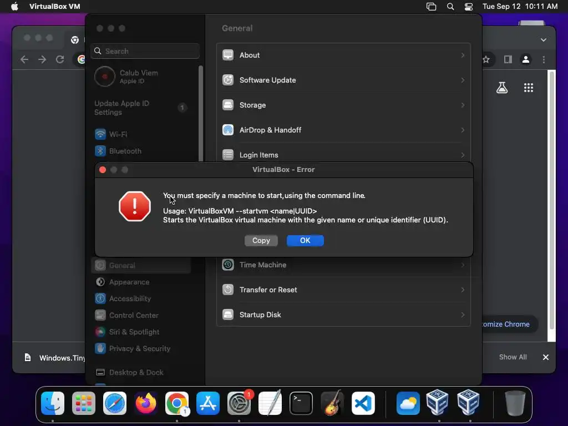The height and width of the screenshot is (426, 568).
Task: Reload the page in Chrome
Action: (x=60, y=59)
